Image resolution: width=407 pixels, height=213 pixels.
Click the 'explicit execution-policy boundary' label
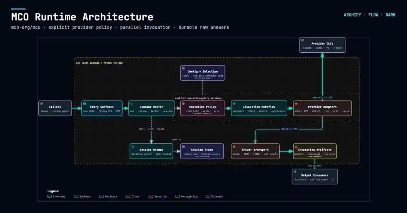point(198,98)
